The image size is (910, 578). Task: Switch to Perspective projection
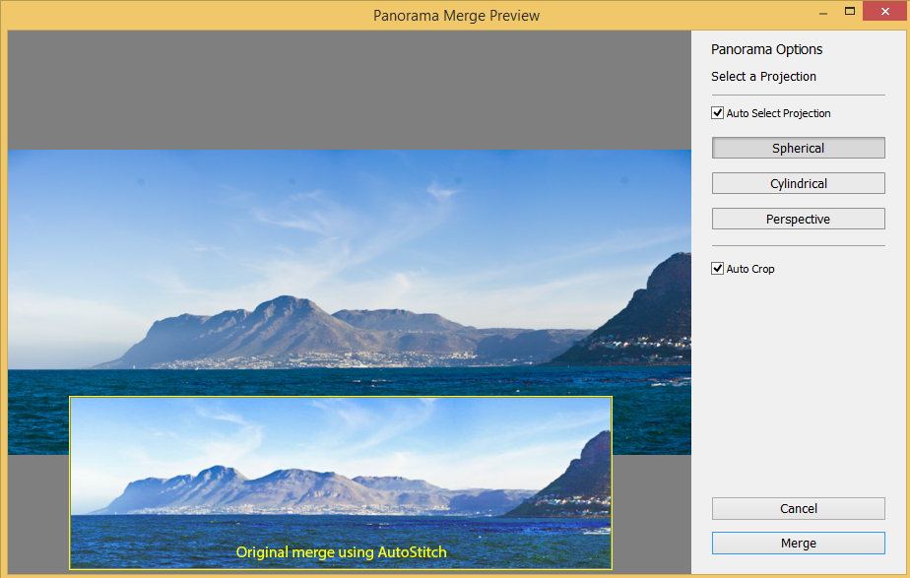pos(798,219)
